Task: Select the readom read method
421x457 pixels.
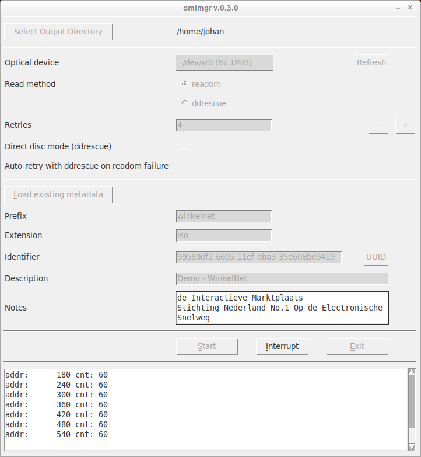Action: pyautogui.click(x=185, y=84)
